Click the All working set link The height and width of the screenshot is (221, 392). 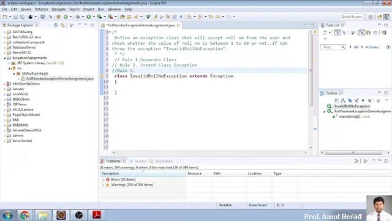(356, 47)
